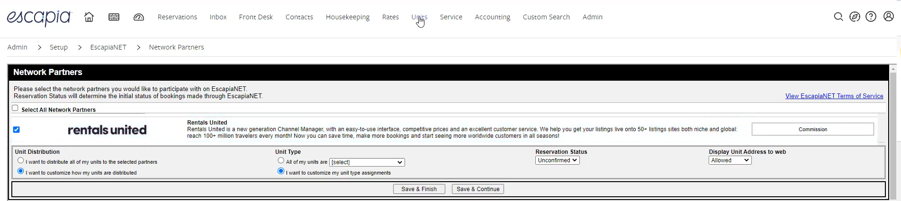Screen dimensions: 901x201
Task: Open the compass explore icon
Action: (855, 17)
